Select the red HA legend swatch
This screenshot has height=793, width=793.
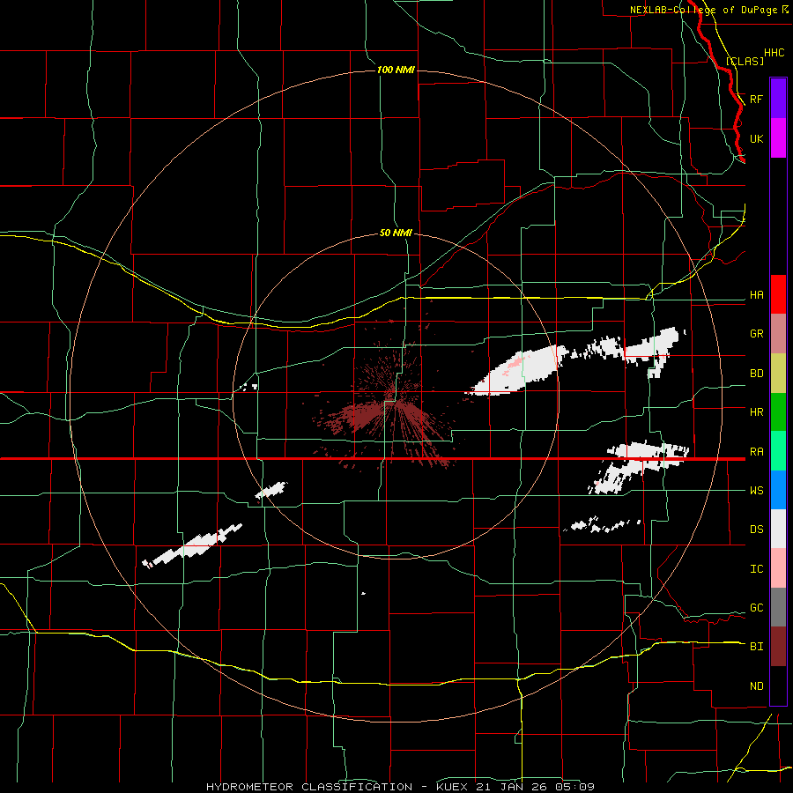click(x=778, y=294)
